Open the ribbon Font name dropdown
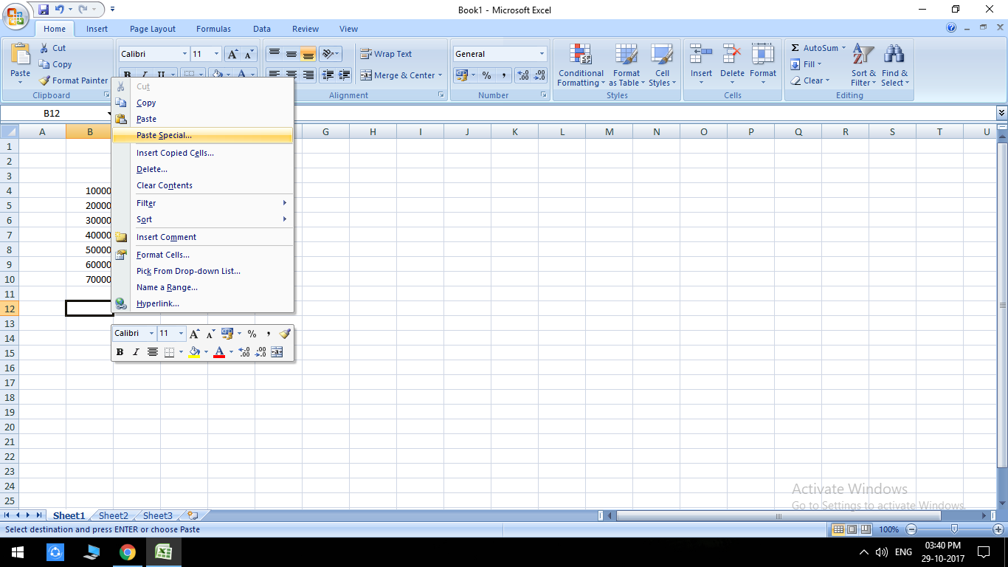1008x567 pixels. pyautogui.click(x=184, y=54)
